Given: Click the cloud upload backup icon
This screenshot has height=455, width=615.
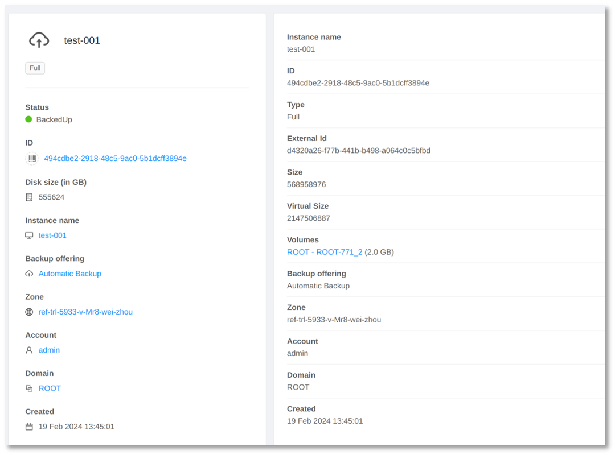Looking at the screenshot, I should click(x=39, y=40).
